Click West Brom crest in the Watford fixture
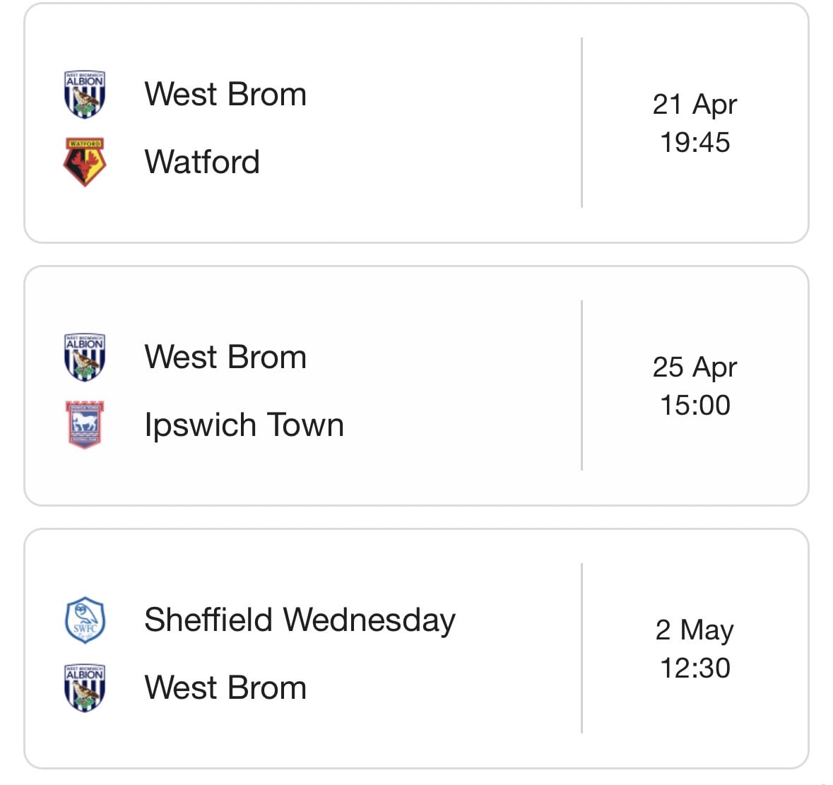833x785 pixels. (x=85, y=94)
